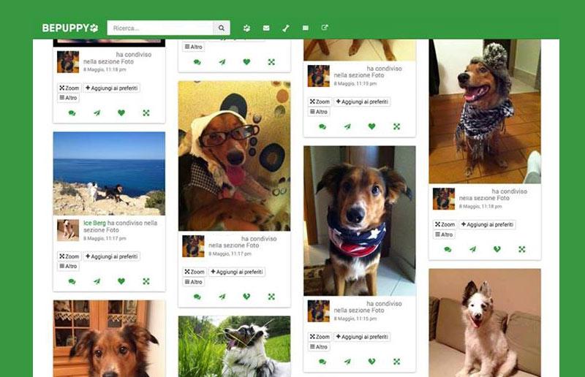Open the Ice Berg profile name link
Image resolution: width=585 pixels, height=377 pixels.
[94, 223]
